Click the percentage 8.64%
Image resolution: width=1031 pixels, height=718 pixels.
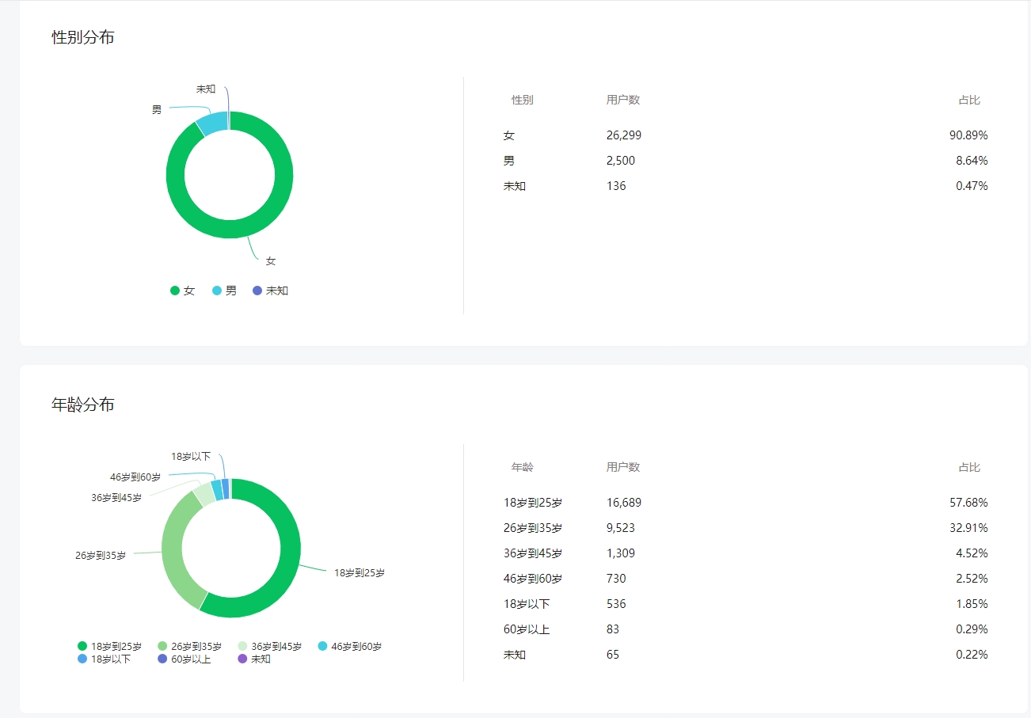click(x=972, y=161)
